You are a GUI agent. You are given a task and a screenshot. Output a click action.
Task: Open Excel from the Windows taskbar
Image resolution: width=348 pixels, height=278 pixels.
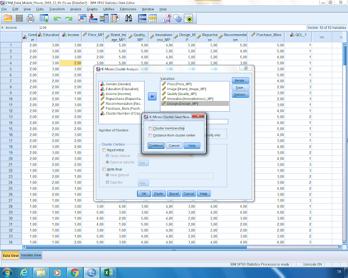point(108,272)
